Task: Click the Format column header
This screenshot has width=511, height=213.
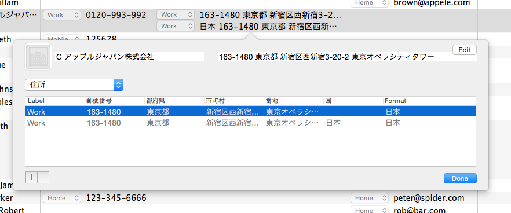Action: tap(413, 101)
